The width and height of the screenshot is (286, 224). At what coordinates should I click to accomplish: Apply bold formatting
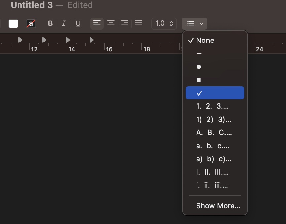click(x=50, y=23)
